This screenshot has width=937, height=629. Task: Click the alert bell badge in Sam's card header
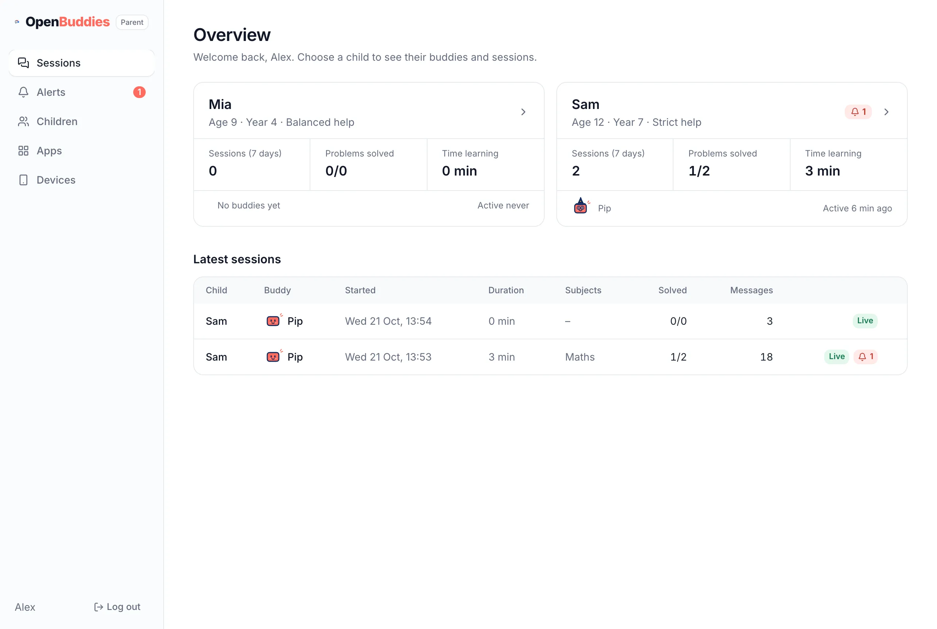[x=858, y=112]
